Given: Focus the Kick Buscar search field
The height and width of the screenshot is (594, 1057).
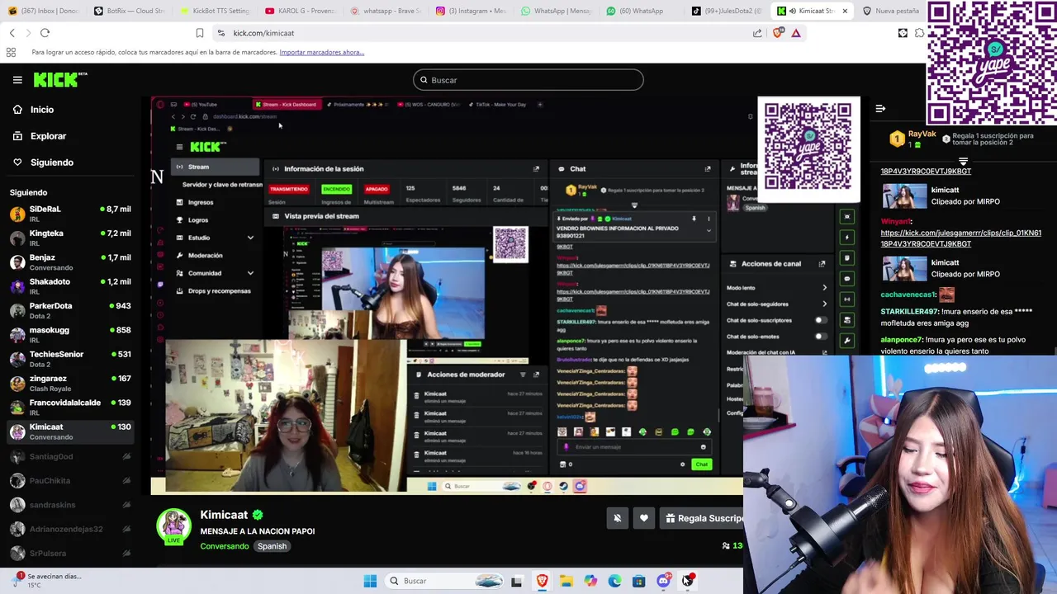Looking at the screenshot, I should point(528,80).
